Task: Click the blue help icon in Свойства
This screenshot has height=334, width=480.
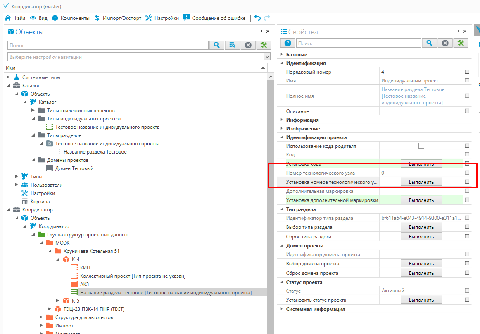Action: (x=288, y=43)
